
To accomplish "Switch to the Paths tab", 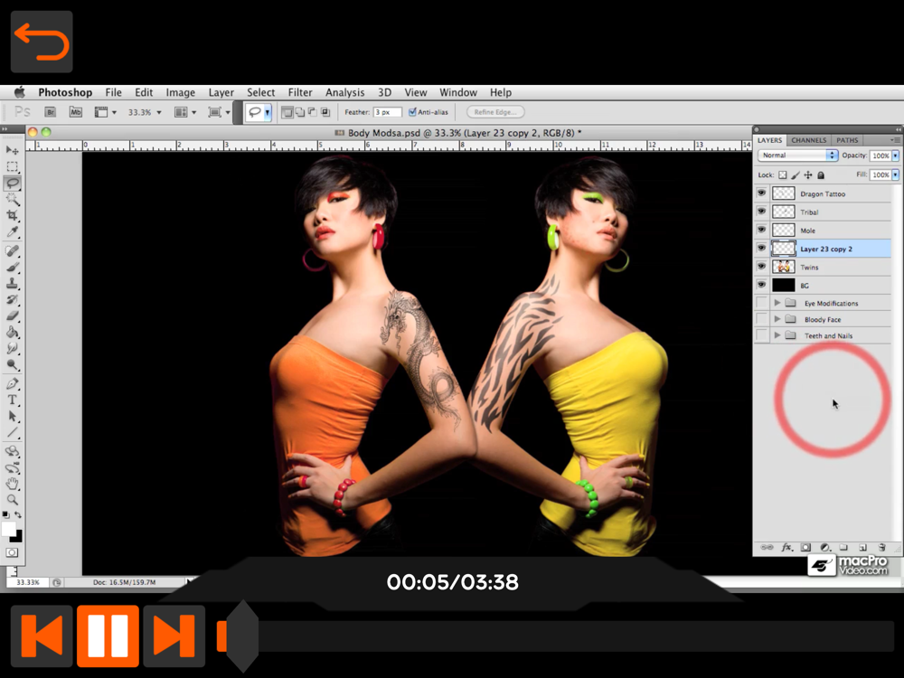I will coord(847,140).
